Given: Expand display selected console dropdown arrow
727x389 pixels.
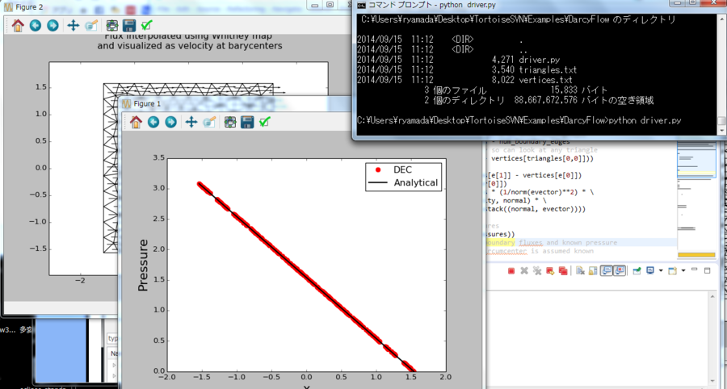Looking at the screenshot, I should [x=661, y=271].
